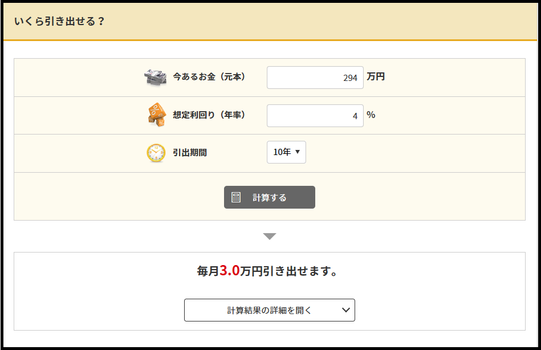Image resolution: width=541 pixels, height=350 pixels.
Task: Click the yellow clock icon
Action: click(x=156, y=153)
